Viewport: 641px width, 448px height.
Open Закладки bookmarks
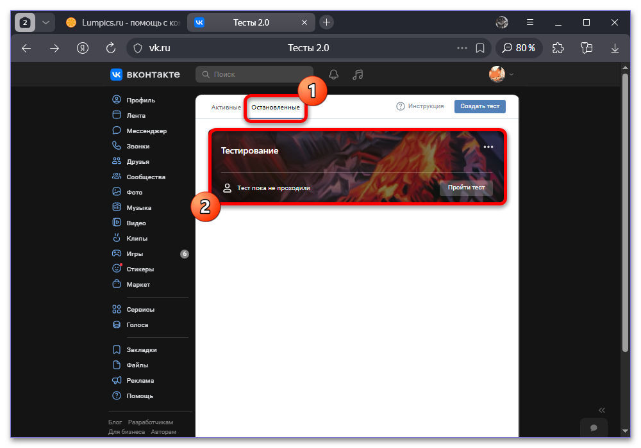[x=135, y=349]
